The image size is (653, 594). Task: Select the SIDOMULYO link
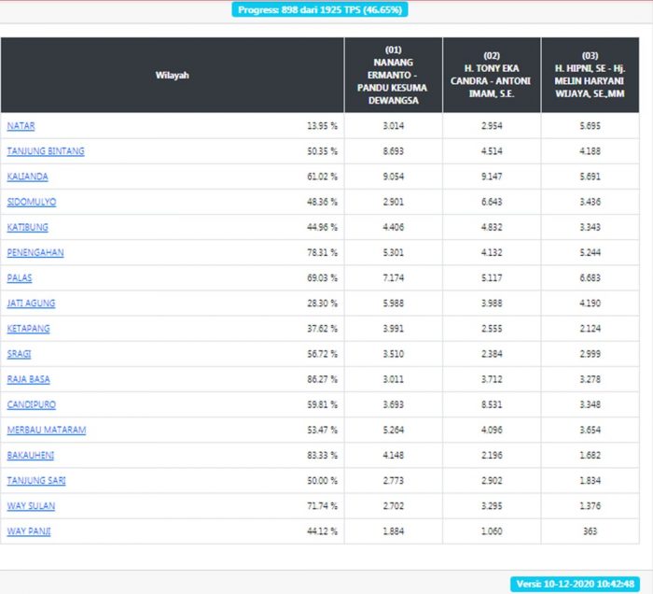[x=32, y=202]
